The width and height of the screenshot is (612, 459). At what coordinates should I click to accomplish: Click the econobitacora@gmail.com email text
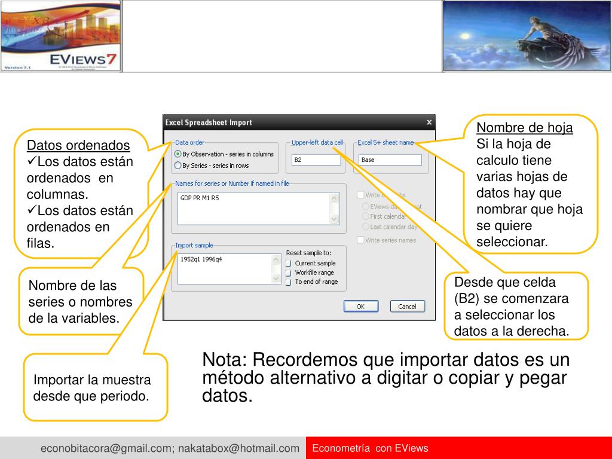pyautogui.click(x=106, y=448)
